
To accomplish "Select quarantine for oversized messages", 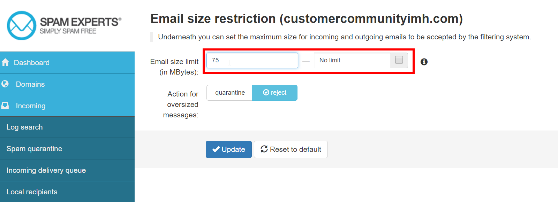I will coord(230,93).
